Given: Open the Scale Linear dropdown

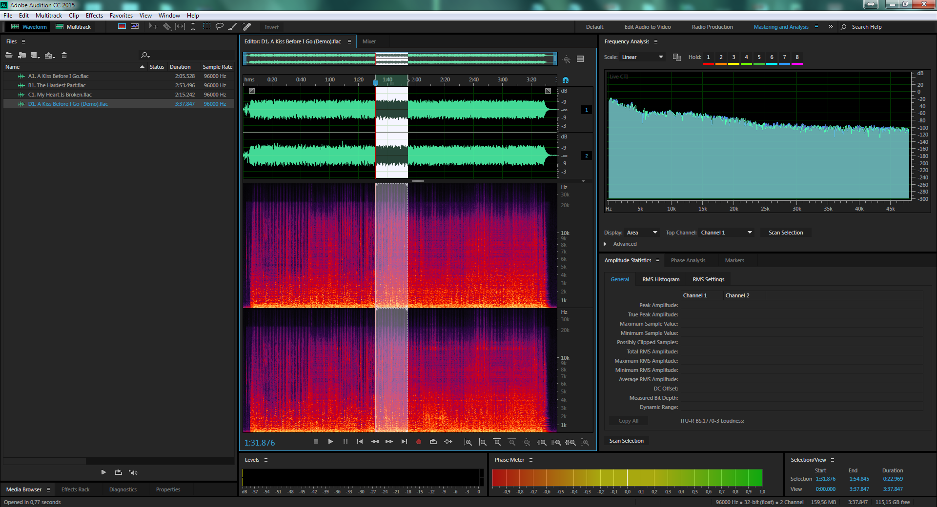Looking at the screenshot, I should click(642, 57).
